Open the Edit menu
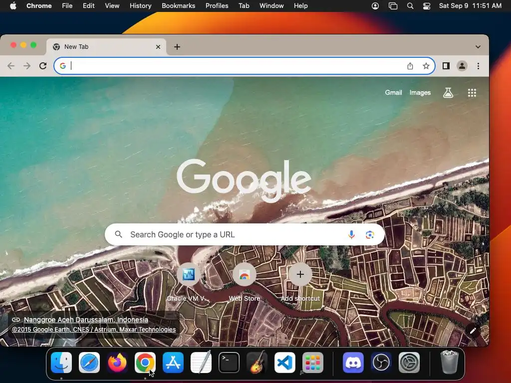The height and width of the screenshot is (383, 511). [88, 6]
